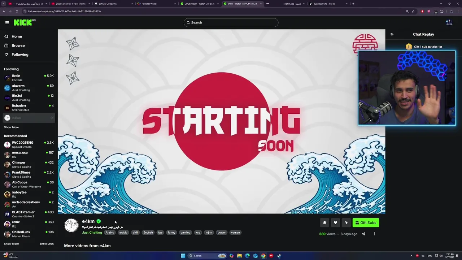Click the search field on Kick

coord(231,22)
